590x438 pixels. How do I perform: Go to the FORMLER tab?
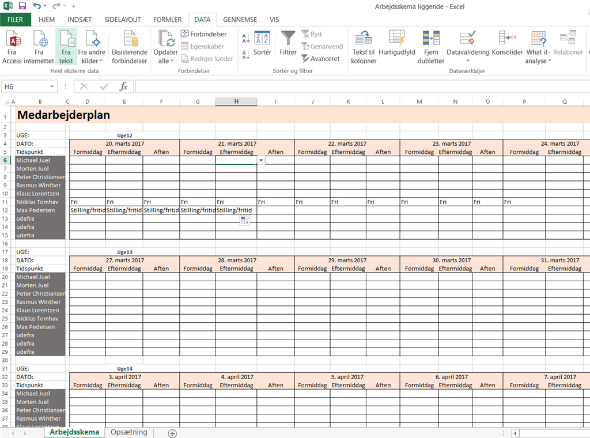[x=168, y=20]
